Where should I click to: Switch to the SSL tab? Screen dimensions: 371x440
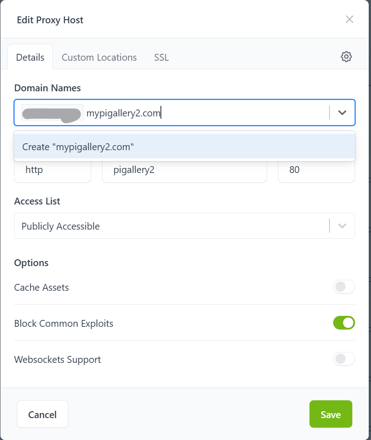point(161,58)
